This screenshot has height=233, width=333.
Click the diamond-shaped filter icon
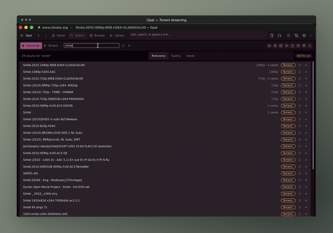(275, 46)
